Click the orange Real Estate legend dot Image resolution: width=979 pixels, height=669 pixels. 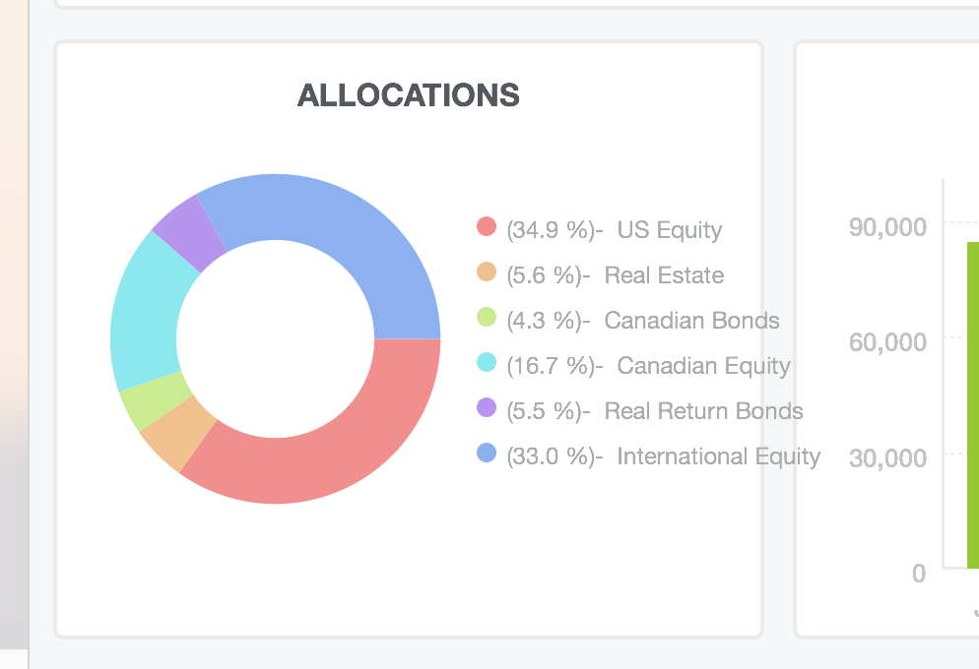coord(487,272)
